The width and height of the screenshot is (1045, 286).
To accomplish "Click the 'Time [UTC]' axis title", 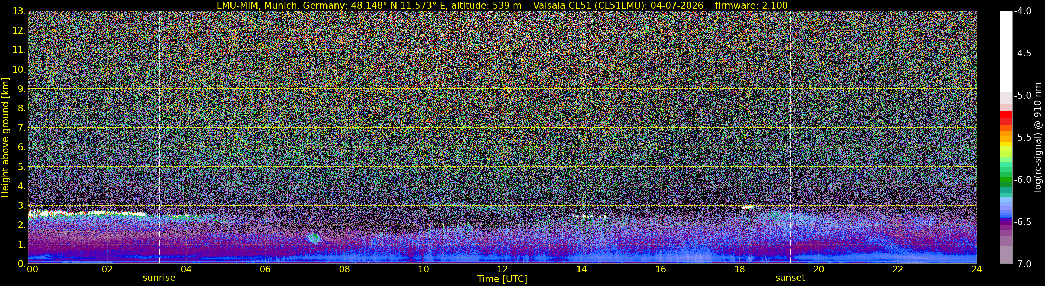I will pos(502,279).
